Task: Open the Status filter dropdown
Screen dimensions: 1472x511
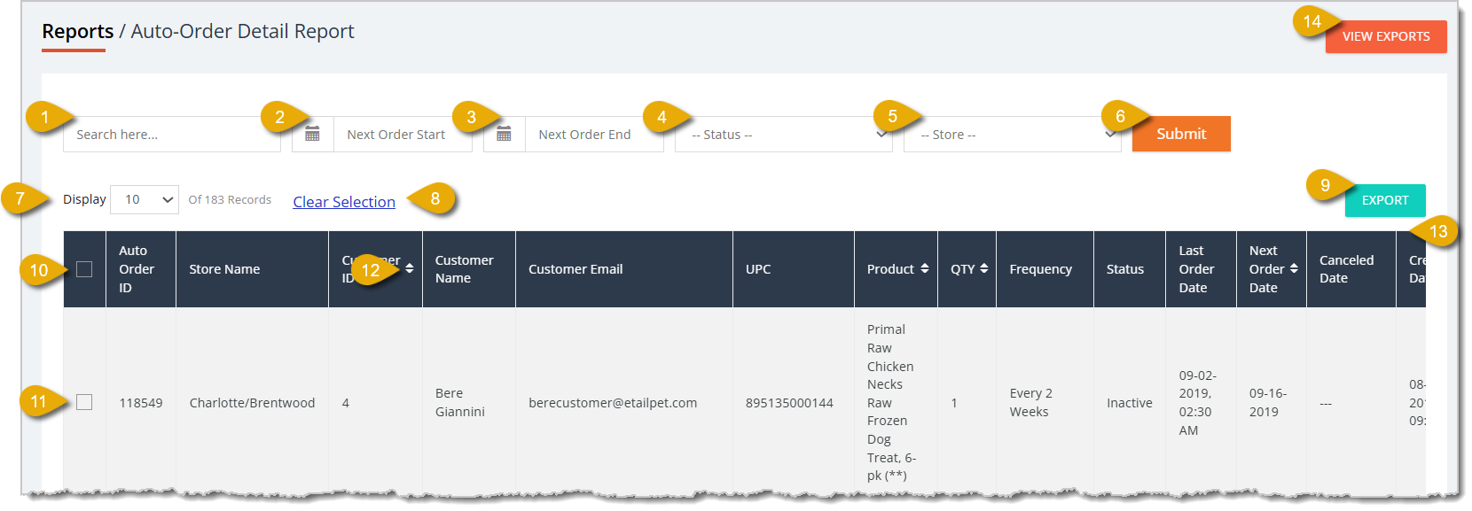Action: point(784,135)
